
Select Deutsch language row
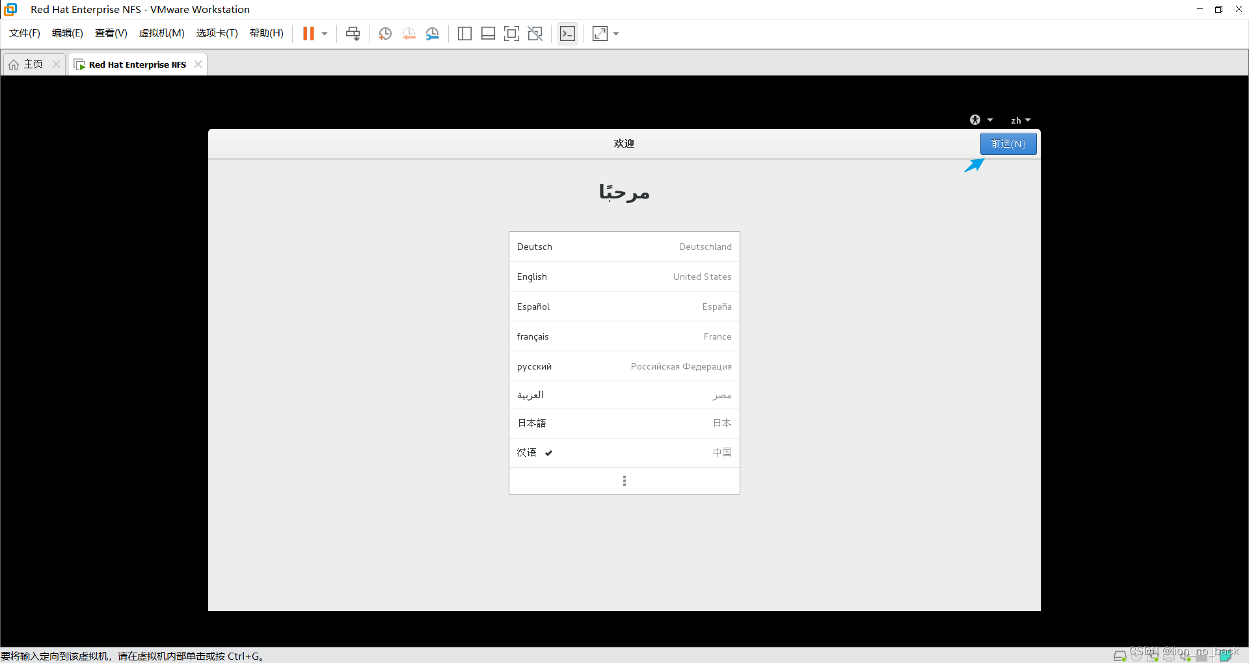(x=624, y=247)
